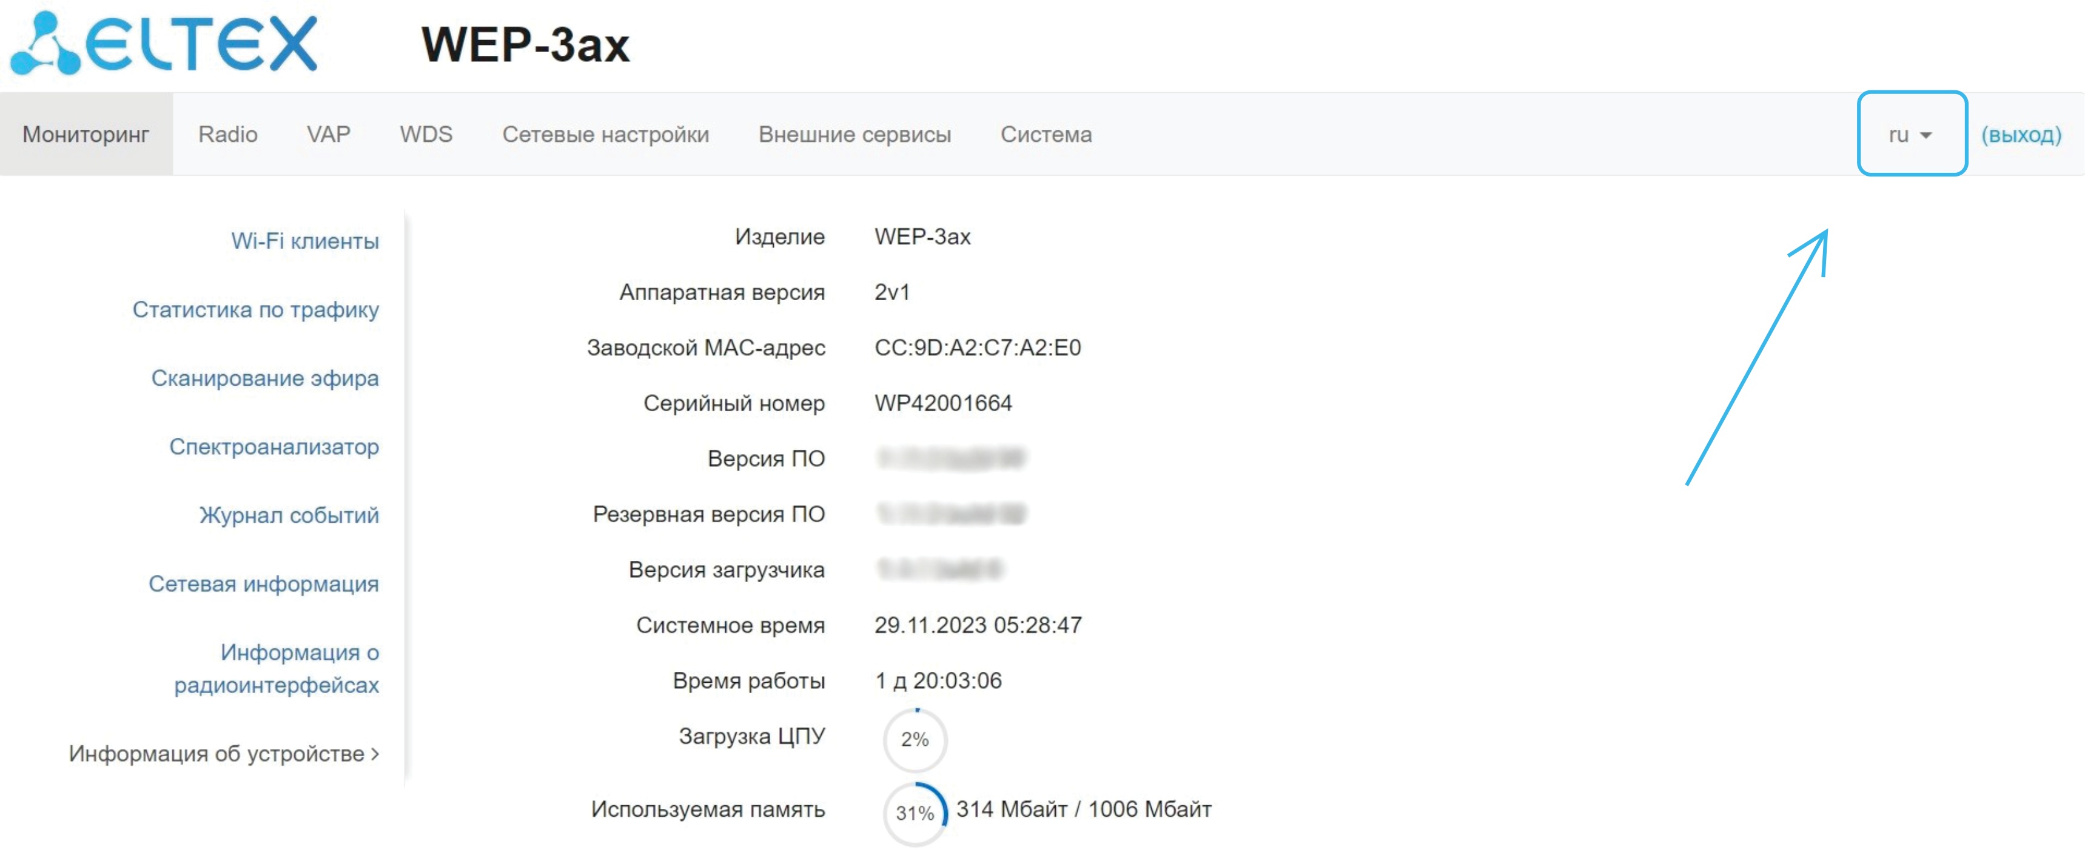
Task: Open Информация о радиоинтерфейсах
Action: coord(276,669)
